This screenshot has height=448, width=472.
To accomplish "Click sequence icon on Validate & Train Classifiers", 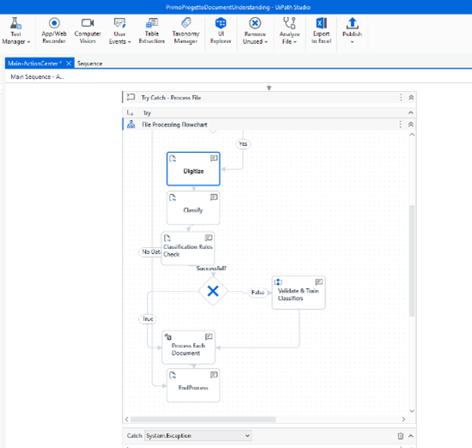I will tap(278, 282).
